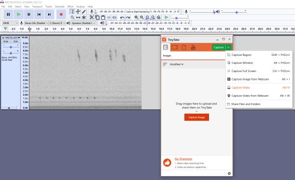Skip to end of the track
Viewport: 295px width, 180px height.
[49, 14]
